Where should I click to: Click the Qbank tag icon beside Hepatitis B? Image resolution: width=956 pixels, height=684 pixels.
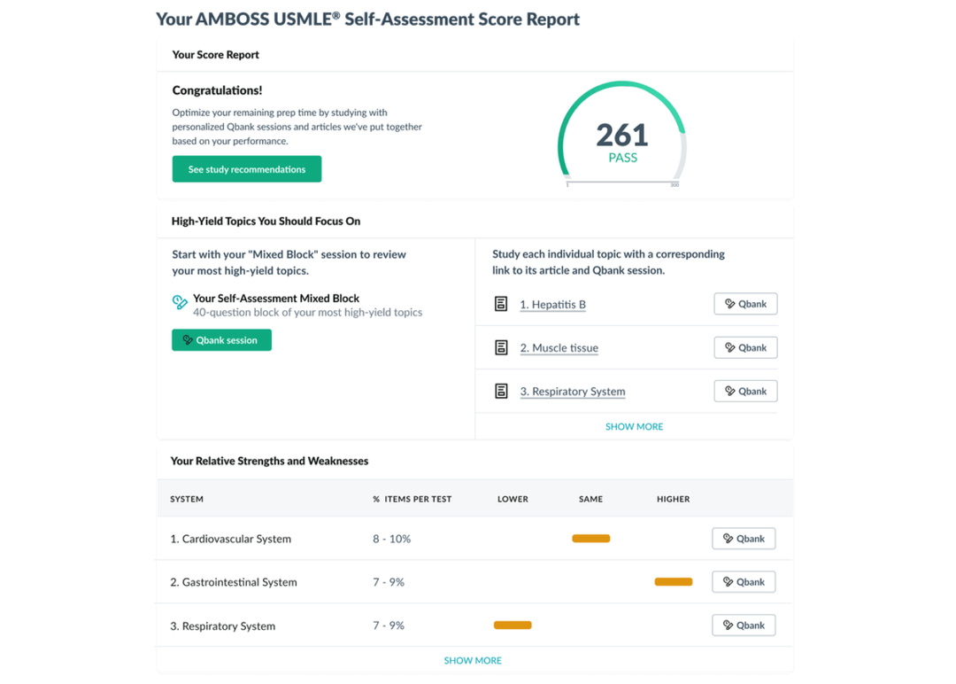coord(732,303)
